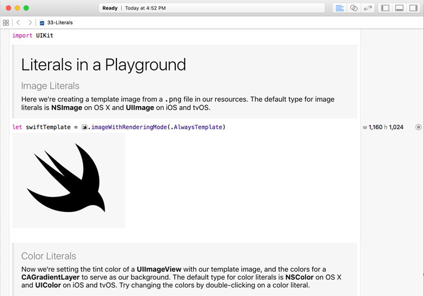Click the Literals in a Playground title
Image resolution: width=424 pixels, height=296 pixels.
pos(103,64)
